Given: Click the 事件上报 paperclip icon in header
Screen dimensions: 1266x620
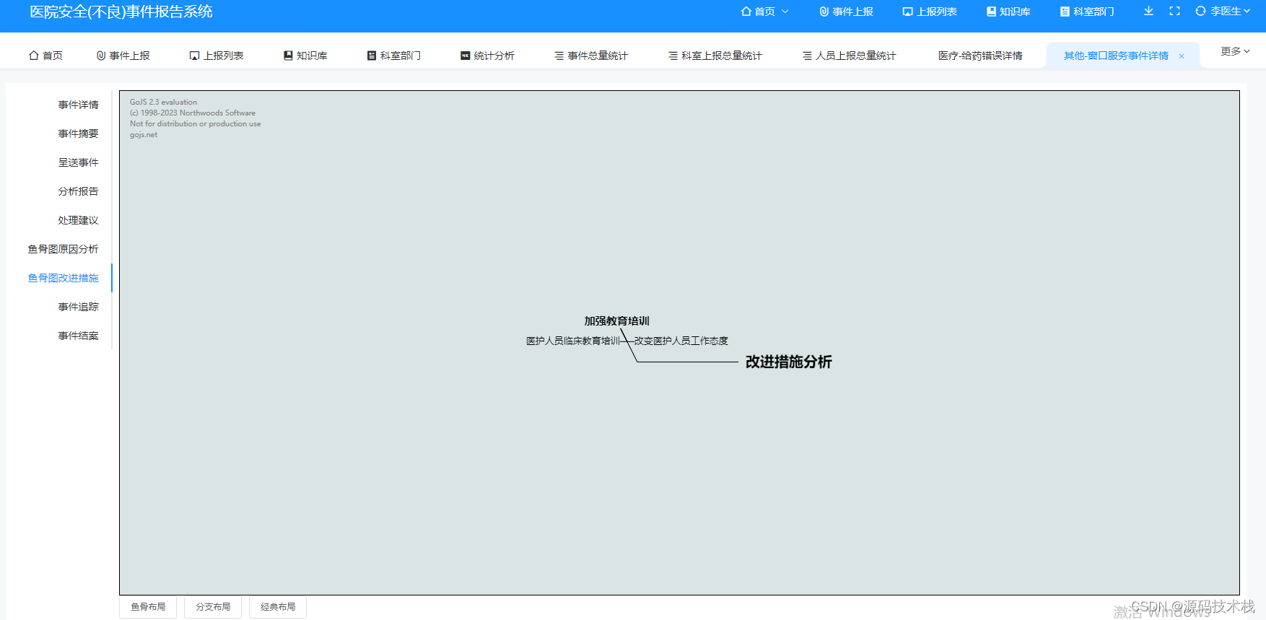Looking at the screenshot, I should 824,12.
